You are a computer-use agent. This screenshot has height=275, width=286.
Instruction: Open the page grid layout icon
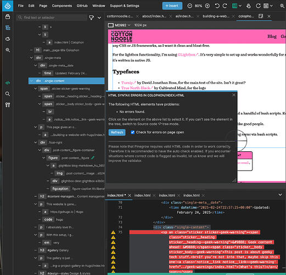(234, 6)
